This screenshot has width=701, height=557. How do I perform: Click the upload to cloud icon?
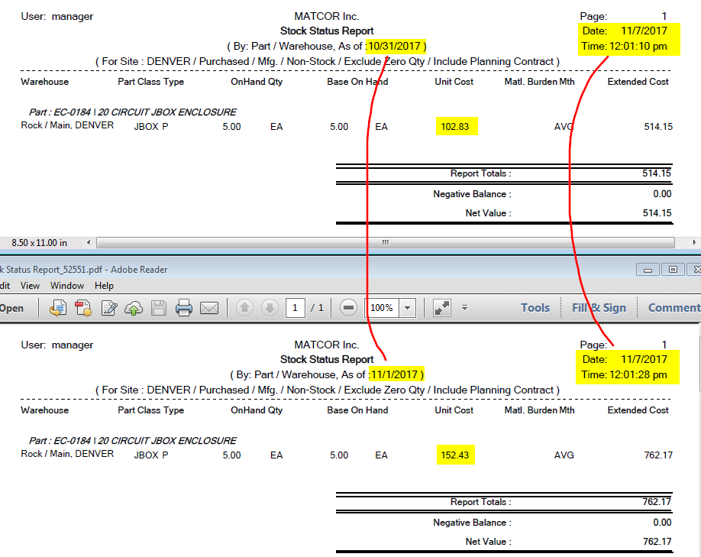tap(134, 308)
